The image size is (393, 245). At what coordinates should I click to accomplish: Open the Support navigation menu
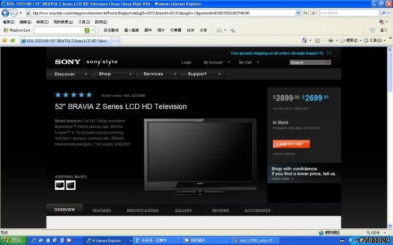click(202, 74)
